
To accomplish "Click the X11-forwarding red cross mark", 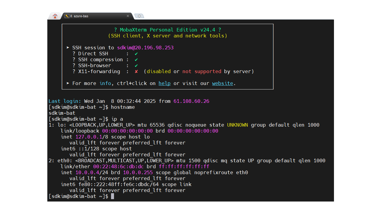I will [136, 71].
